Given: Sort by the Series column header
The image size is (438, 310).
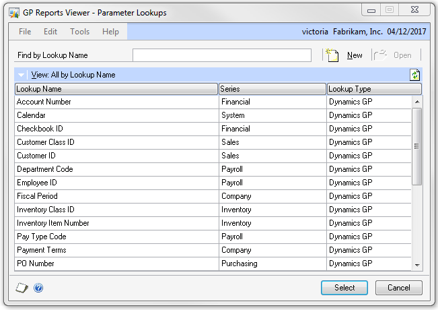Looking at the screenshot, I should pos(272,89).
